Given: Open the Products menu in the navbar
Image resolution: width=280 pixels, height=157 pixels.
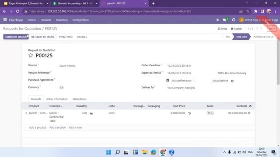Looking at the screenshot, I should pos(45,20).
